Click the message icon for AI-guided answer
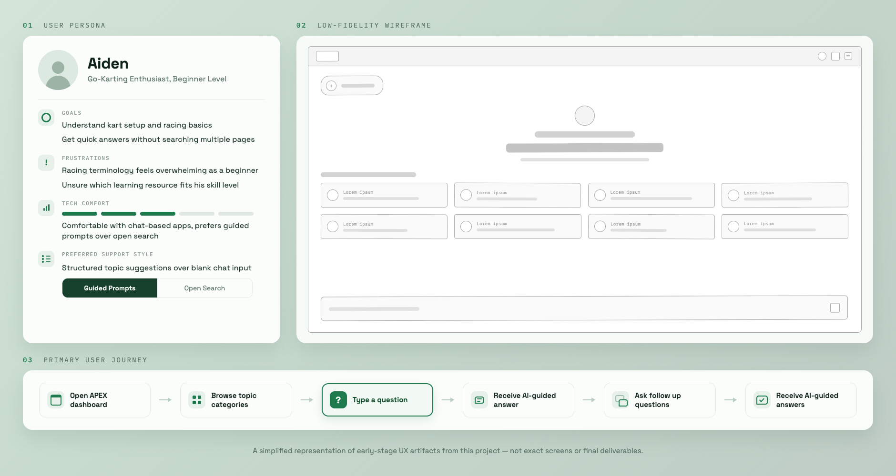The height and width of the screenshot is (476, 896). coord(479,400)
